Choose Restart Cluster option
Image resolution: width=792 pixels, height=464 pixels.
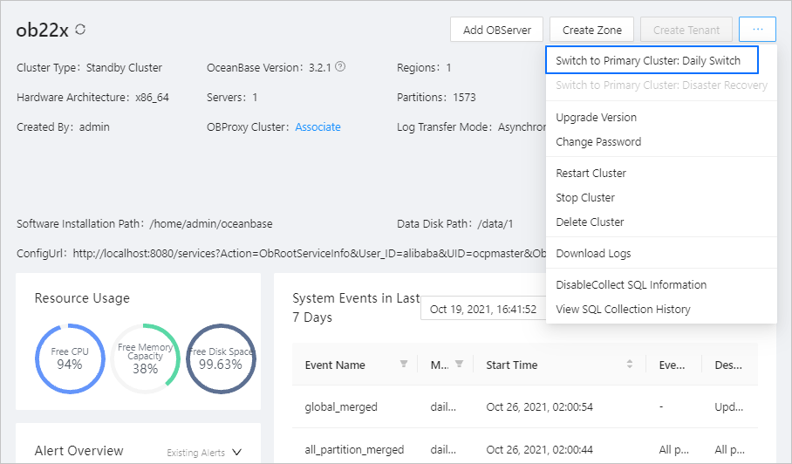tap(591, 174)
